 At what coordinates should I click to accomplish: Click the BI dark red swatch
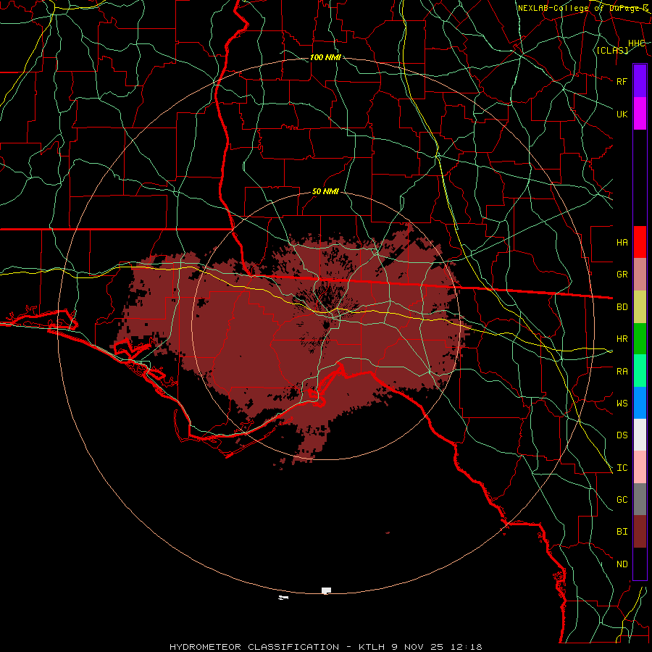pos(640,532)
